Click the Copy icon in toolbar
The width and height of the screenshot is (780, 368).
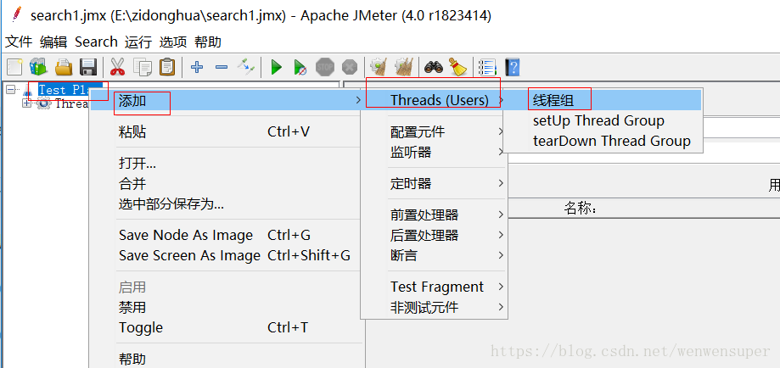click(x=143, y=67)
